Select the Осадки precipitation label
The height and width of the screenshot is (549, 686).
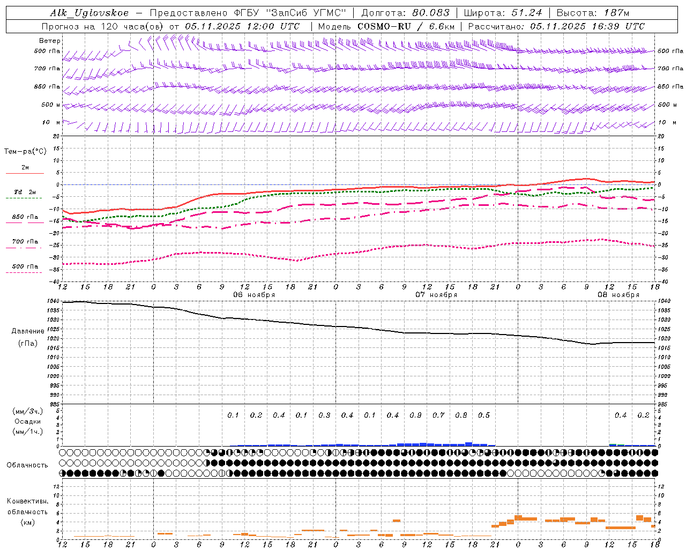coord(28,421)
